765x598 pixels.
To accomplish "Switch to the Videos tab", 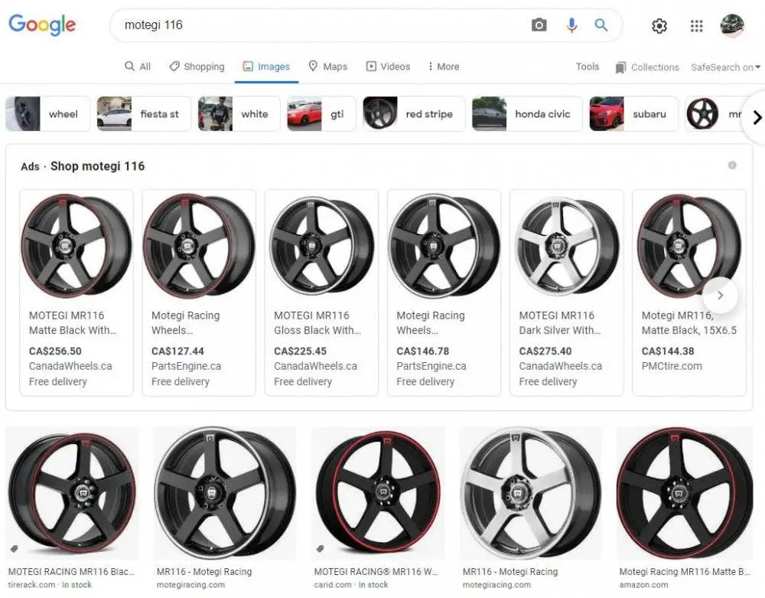I will pyautogui.click(x=388, y=67).
